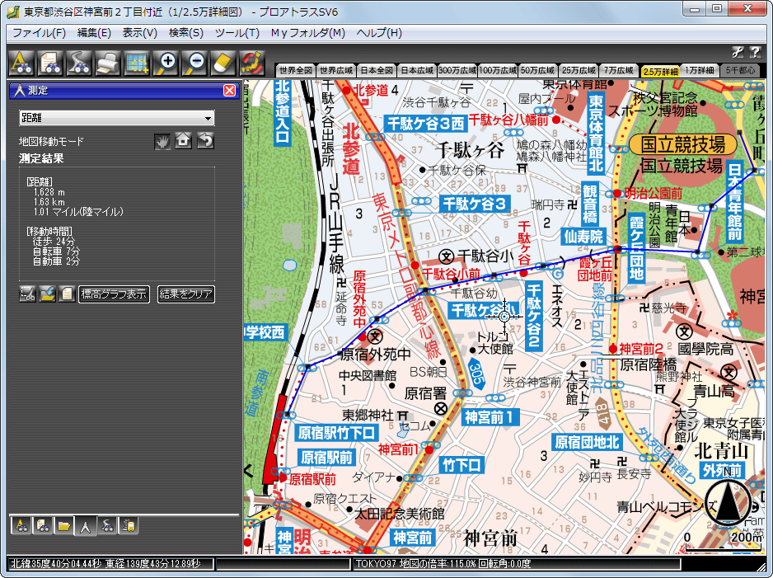Click the printer icon to print map

(x=107, y=63)
